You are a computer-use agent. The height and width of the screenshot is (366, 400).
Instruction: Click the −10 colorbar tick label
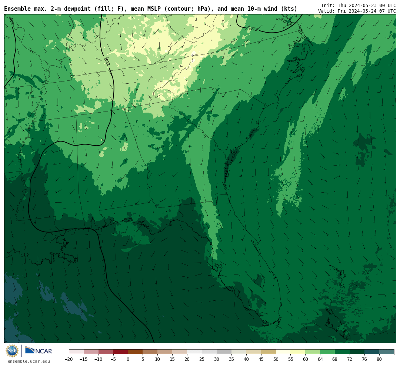(x=99, y=359)
